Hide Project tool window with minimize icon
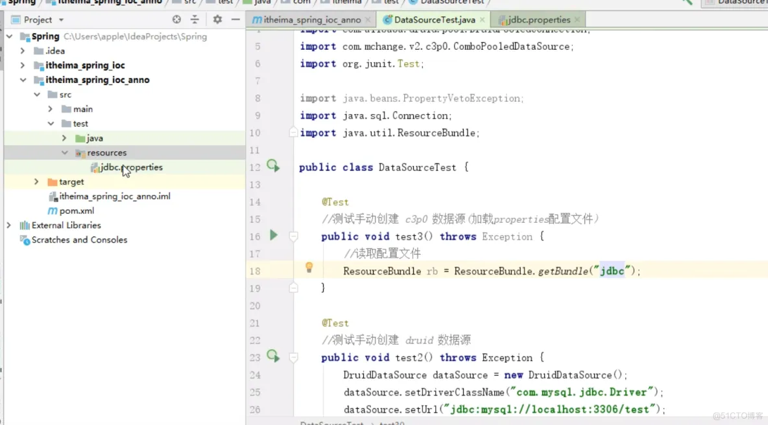The image size is (768, 425). click(235, 19)
